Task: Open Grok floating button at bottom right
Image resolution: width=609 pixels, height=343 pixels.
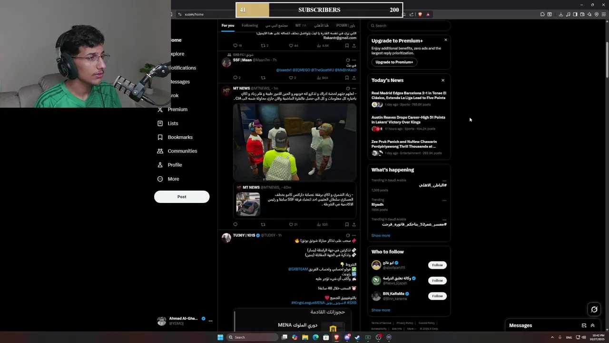Action: click(594, 310)
